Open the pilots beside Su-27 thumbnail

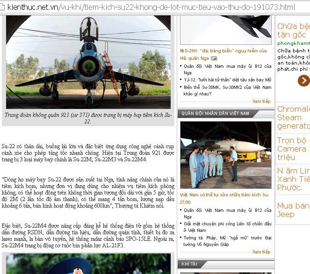[226, 155]
